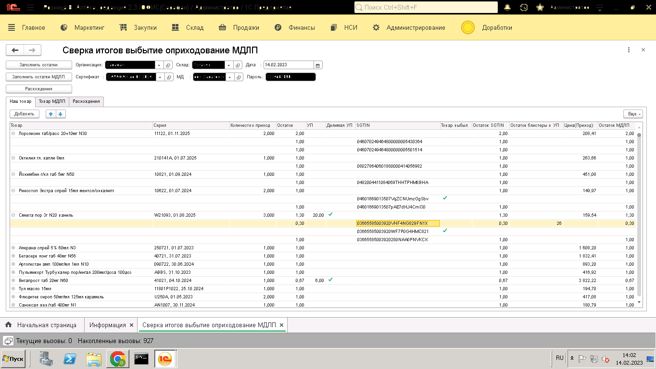
Task: Click the Сертификат field's open-item icon
Action: 169,77
